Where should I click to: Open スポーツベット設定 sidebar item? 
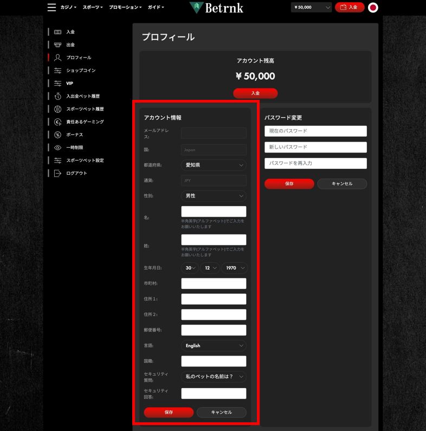[x=85, y=160]
